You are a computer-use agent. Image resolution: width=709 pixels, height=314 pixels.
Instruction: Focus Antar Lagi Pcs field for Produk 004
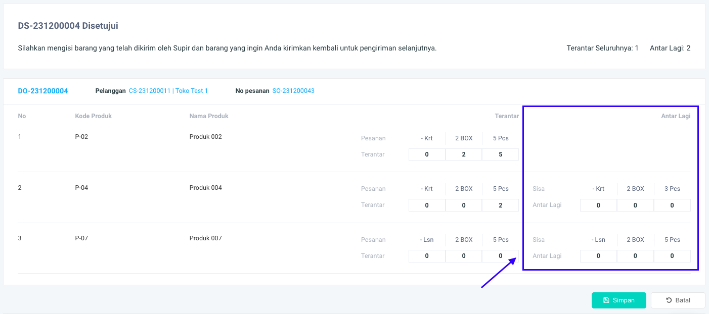pyautogui.click(x=672, y=205)
